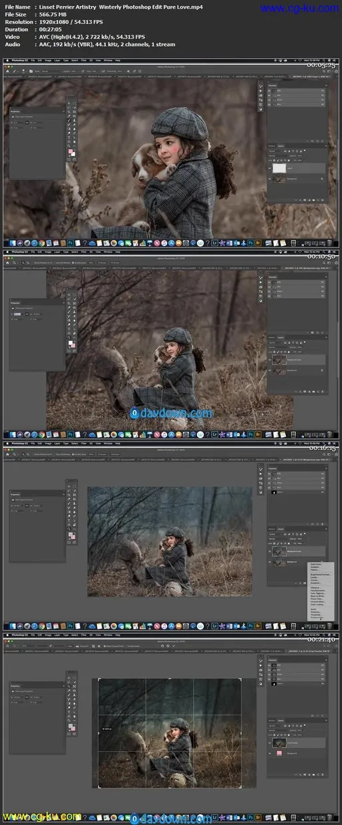Click foreground color swatch in 00:16:15 tools panel

click(70, 534)
